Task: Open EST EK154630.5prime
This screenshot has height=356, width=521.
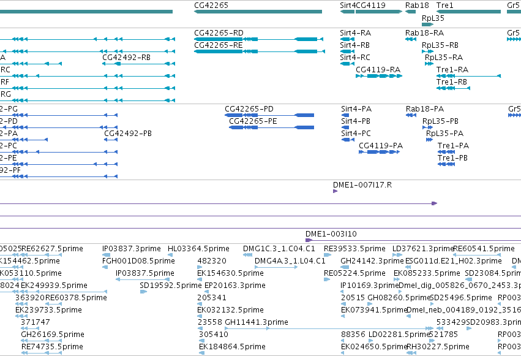Action: [x=231, y=273]
